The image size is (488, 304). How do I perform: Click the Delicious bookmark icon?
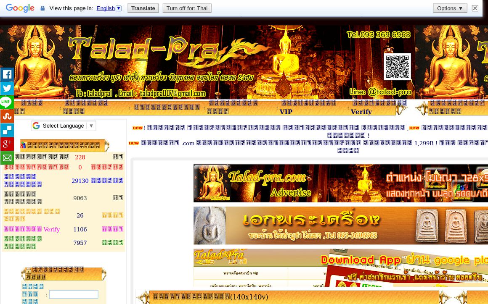click(x=7, y=130)
